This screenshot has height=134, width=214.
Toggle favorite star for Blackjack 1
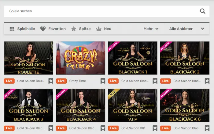(x=155, y=81)
